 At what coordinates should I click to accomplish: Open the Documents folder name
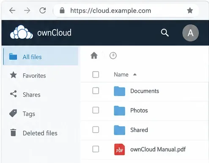click(145, 91)
